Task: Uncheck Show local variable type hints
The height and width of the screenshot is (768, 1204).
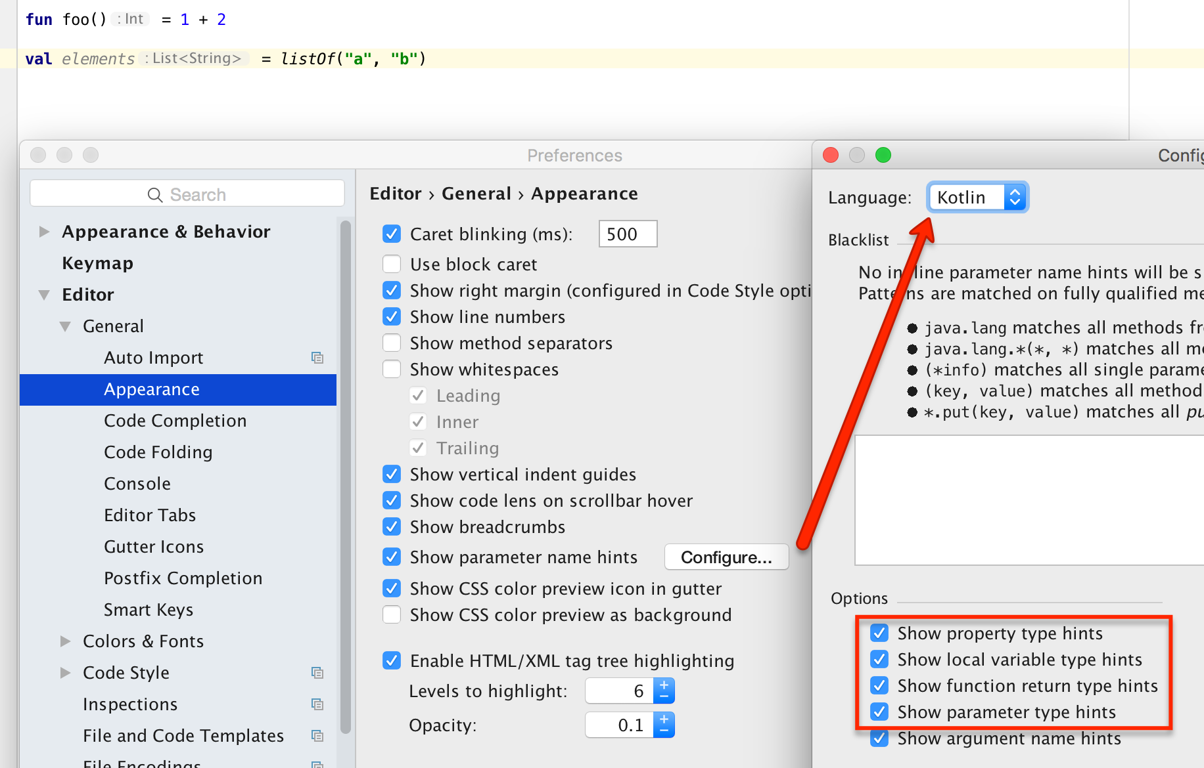Action: pyautogui.click(x=879, y=659)
